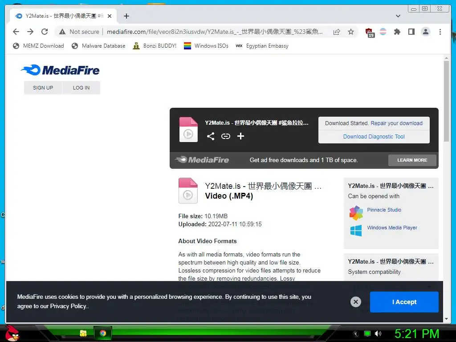Click the video file icon beside Video (.MP4)
The image size is (456, 342).
[x=188, y=191]
